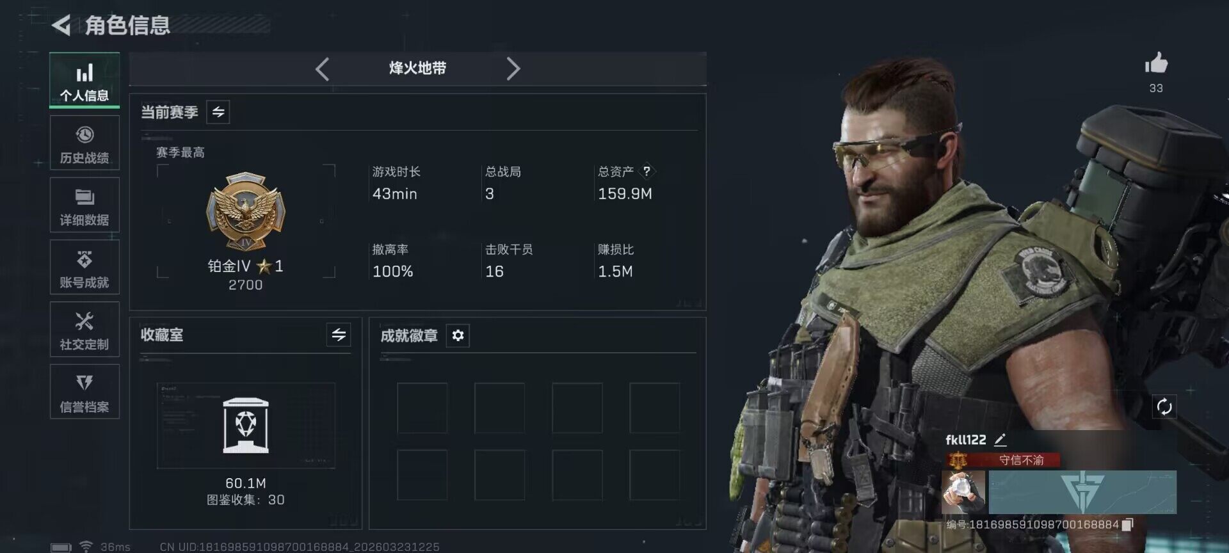Image resolution: width=1229 pixels, height=553 pixels.
Task: Open the player avatar thumbnail
Action: [x=963, y=492]
